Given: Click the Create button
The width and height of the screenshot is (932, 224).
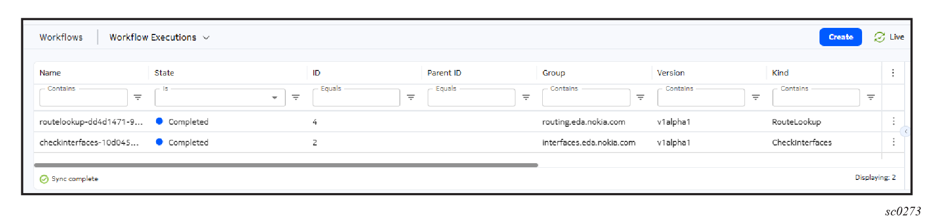Looking at the screenshot, I should point(840,37).
